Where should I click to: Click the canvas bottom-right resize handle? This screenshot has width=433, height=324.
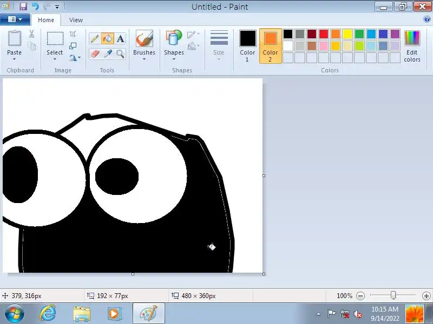click(x=264, y=274)
